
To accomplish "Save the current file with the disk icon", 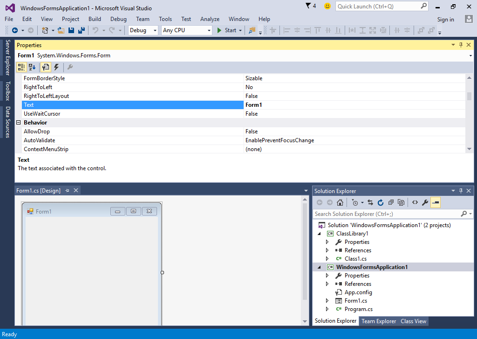I will tap(71, 30).
